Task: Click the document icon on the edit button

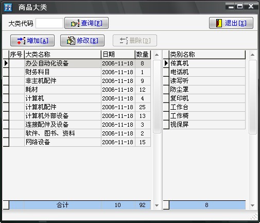Action: [x=71, y=41]
